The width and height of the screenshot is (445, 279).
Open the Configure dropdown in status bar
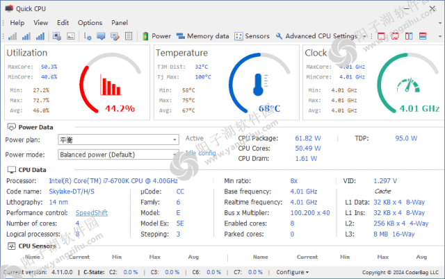pos(292,272)
